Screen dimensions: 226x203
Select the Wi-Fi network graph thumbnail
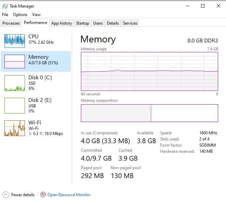pos(15,128)
